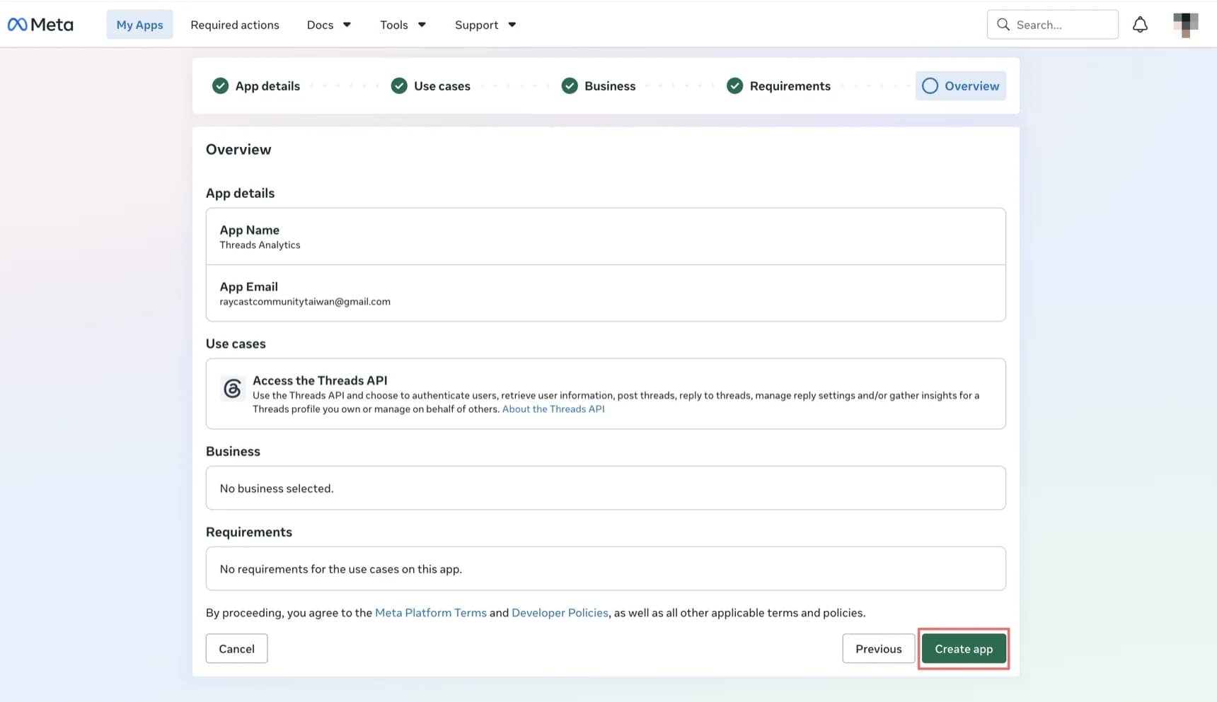The height and width of the screenshot is (702, 1217).
Task: Click the 'No business selected.' text
Action: pyautogui.click(x=277, y=489)
